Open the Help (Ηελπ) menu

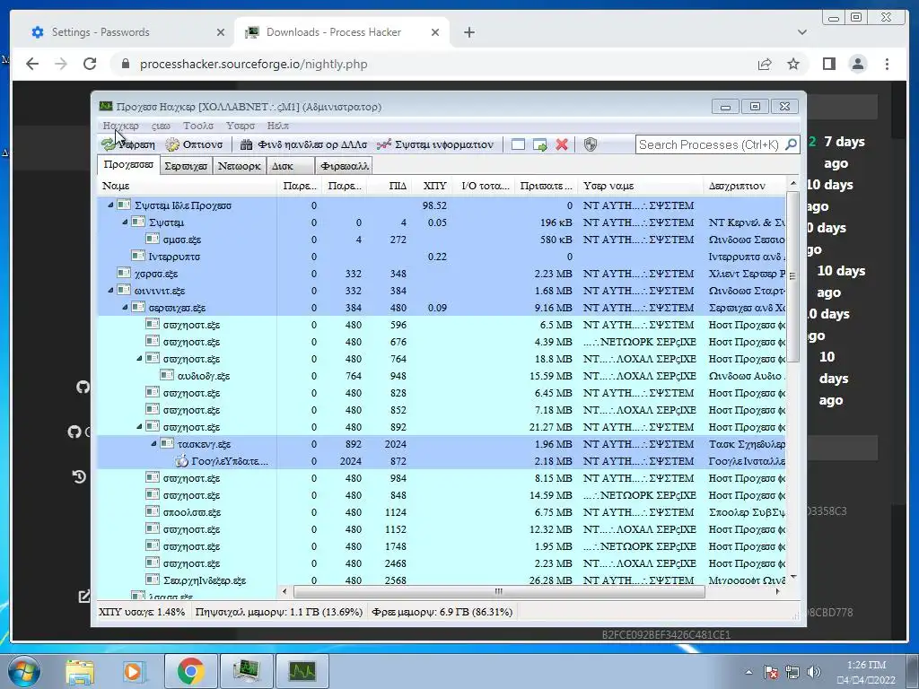(278, 126)
